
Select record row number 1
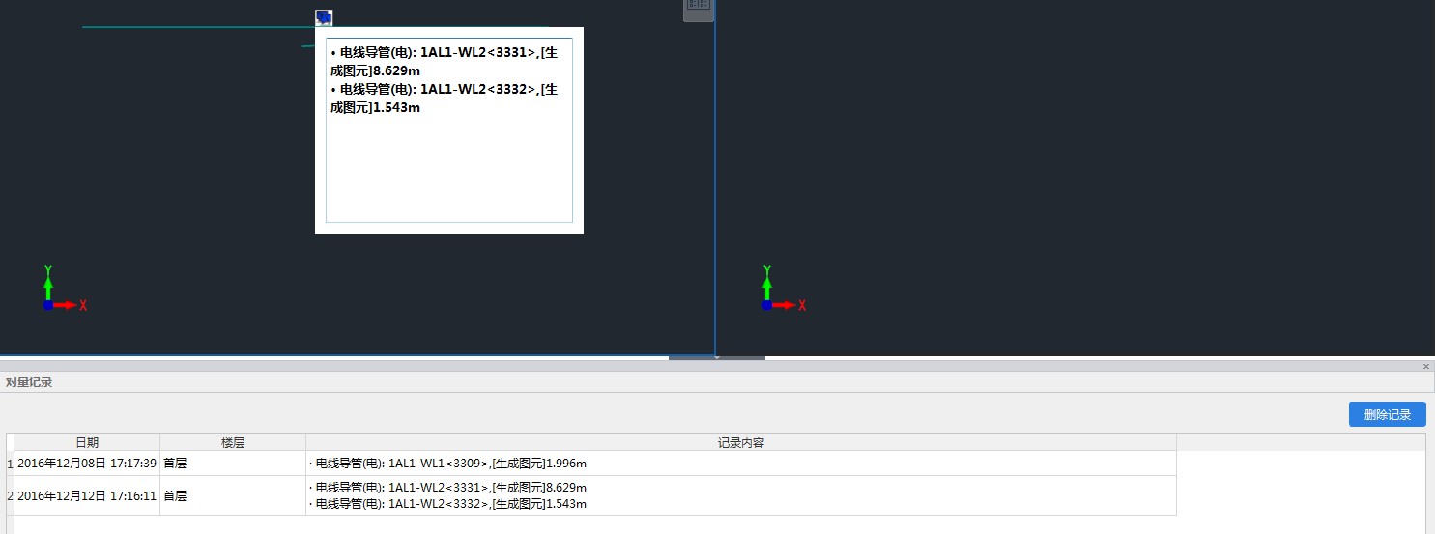click(10, 464)
